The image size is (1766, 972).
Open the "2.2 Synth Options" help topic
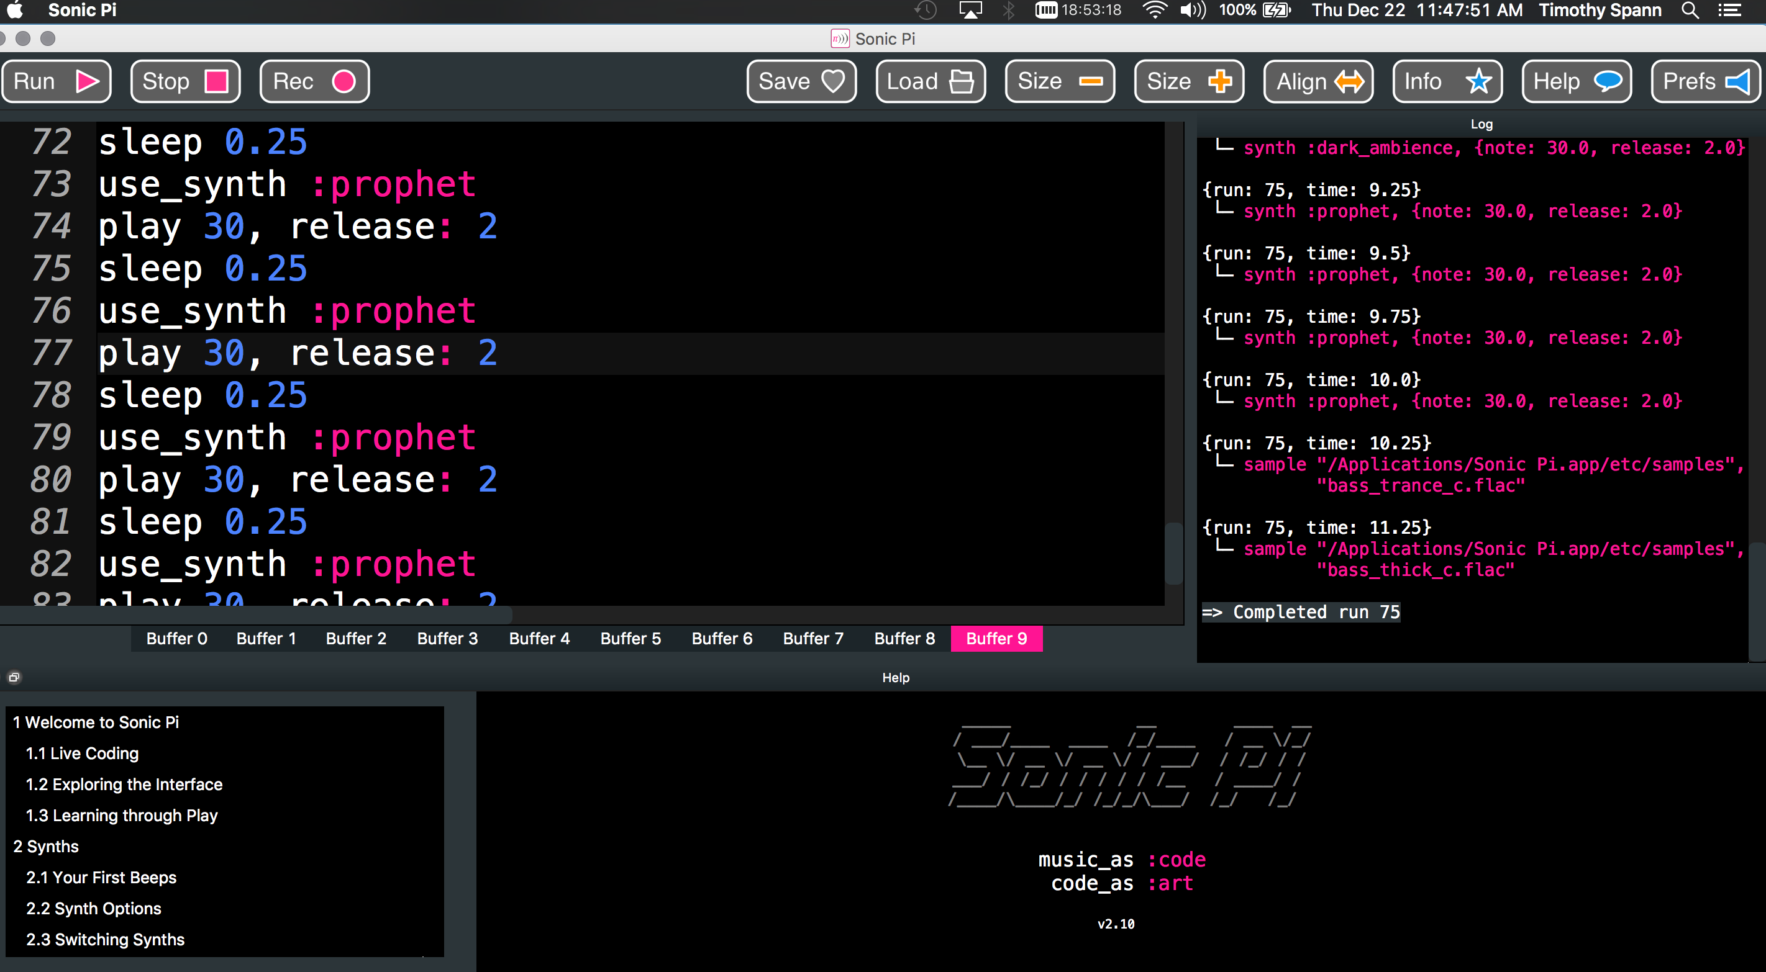tap(93, 908)
